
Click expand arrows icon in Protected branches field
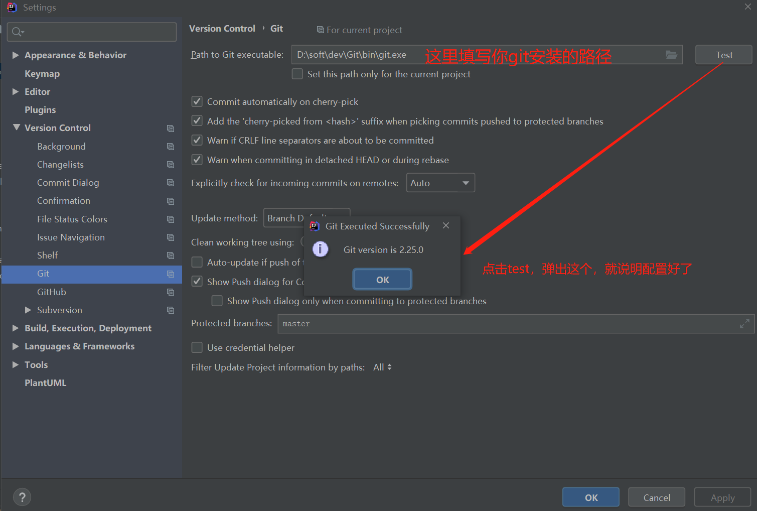point(744,324)
